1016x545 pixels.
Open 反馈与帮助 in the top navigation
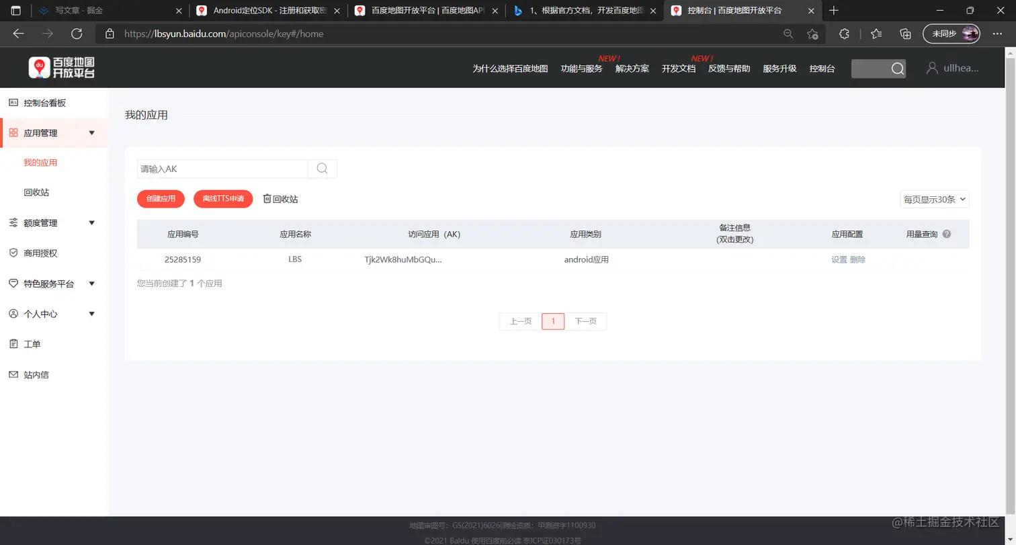tap(729, 69)
